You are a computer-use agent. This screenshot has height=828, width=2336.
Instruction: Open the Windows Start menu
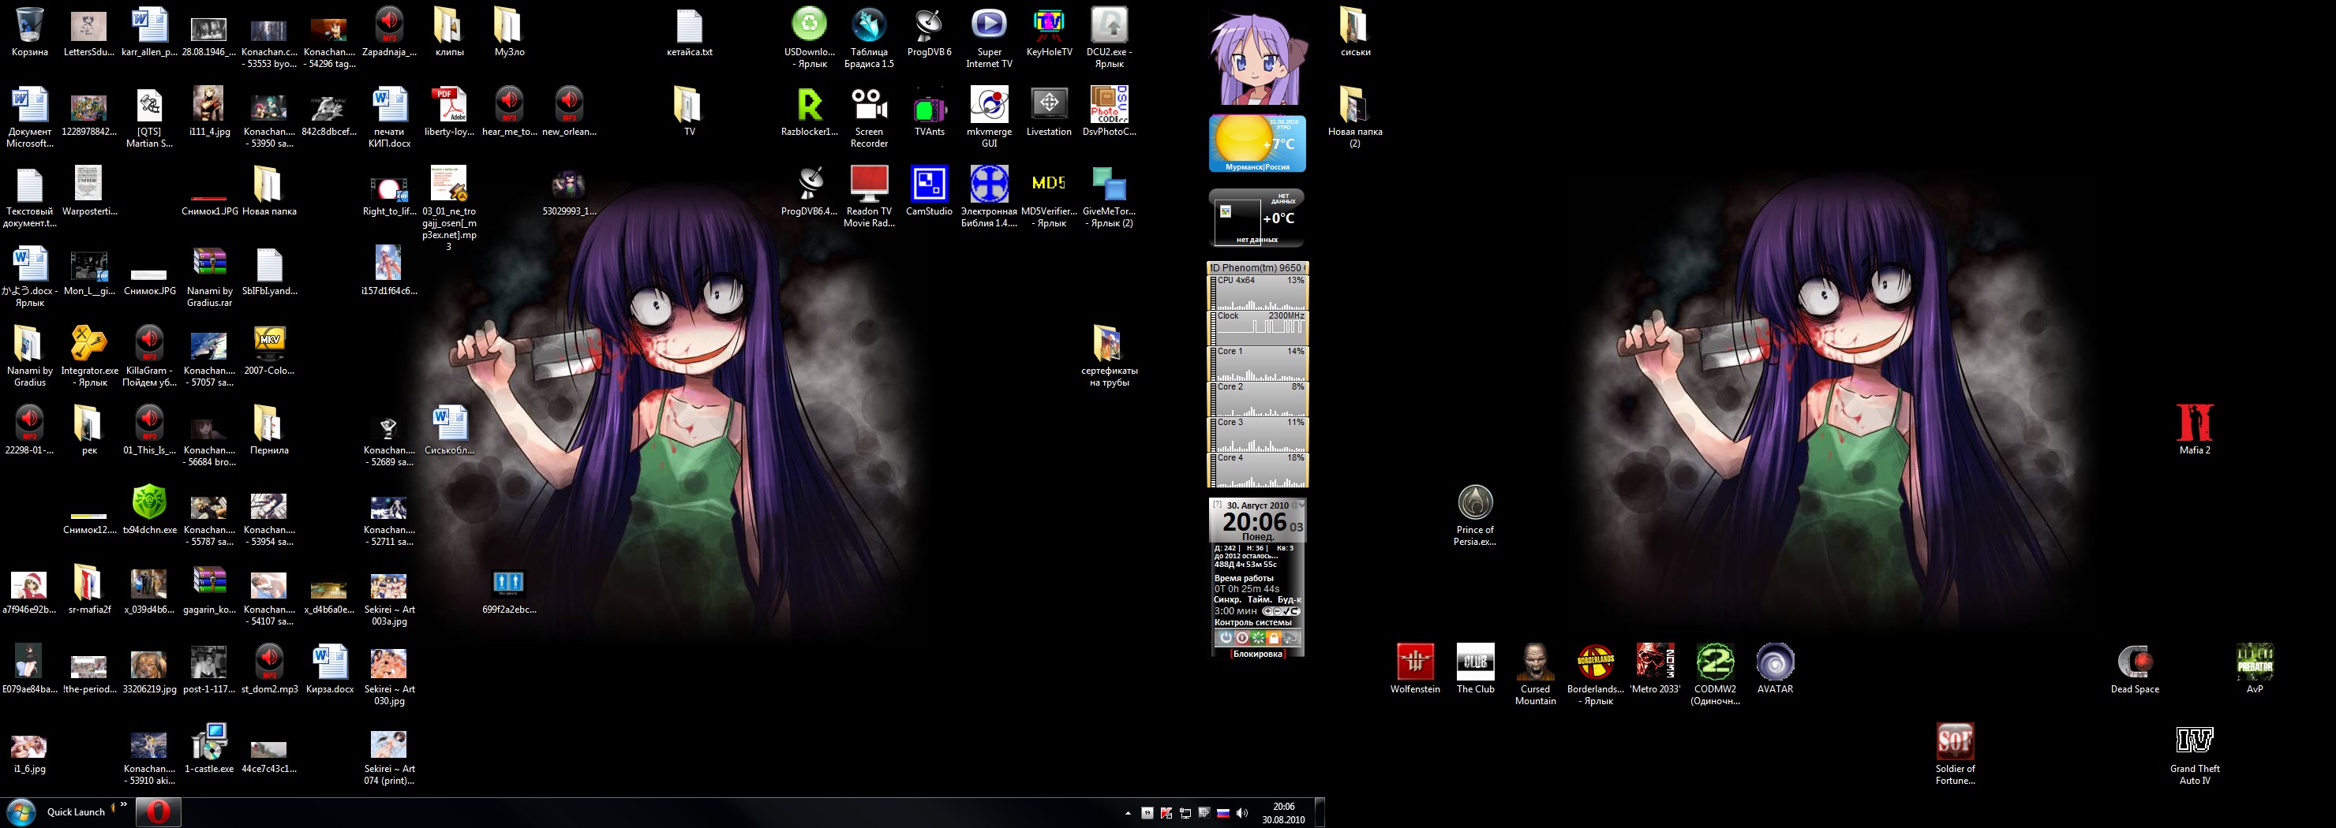pos(20,811)
